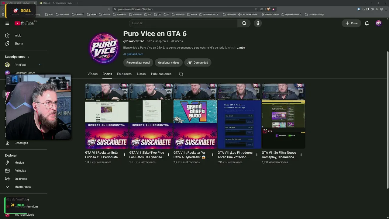Open options for 'Rockstar Ya Cazó' short
Screen dimensions: 389x219
(213, 155)
